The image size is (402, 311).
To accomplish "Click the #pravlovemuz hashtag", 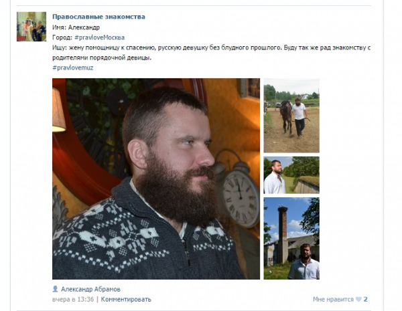I will tap(73, 68).
